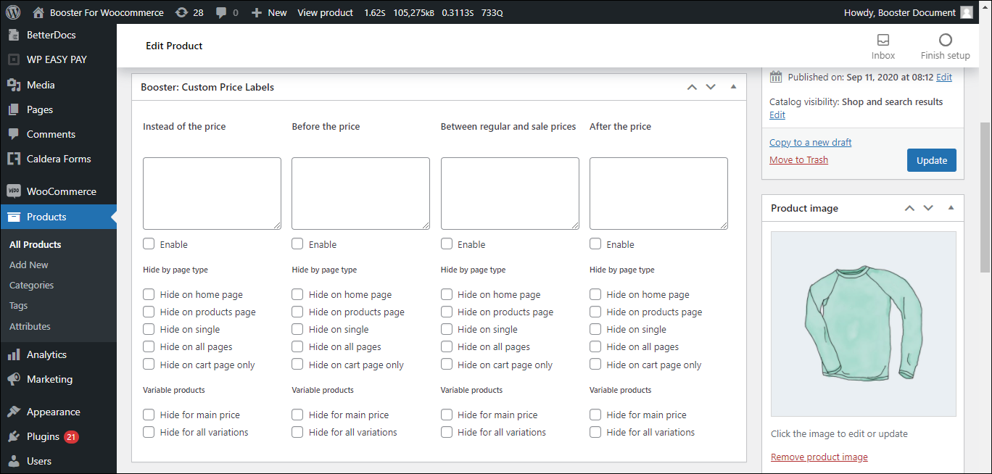Check Hide on products page under Before the price
The image size is (992, 474).
tap(297, 312)
